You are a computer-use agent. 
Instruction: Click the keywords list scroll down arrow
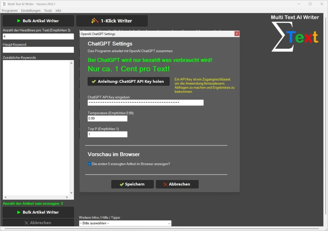72,193
